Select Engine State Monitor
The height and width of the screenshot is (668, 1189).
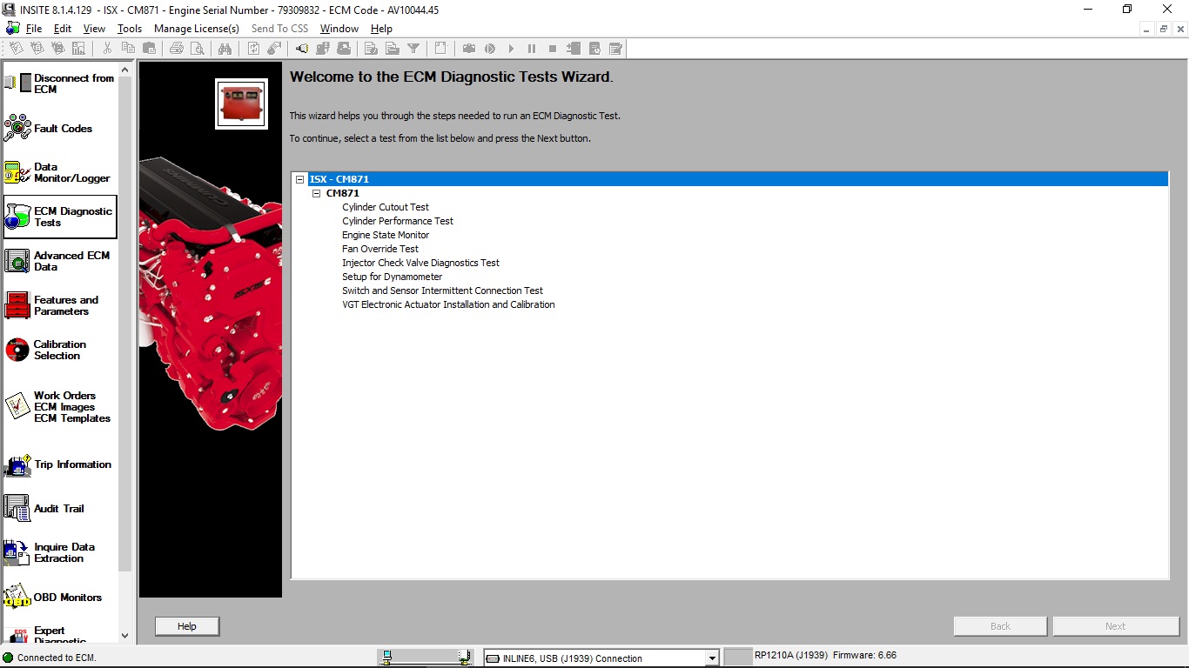point(386,235)
